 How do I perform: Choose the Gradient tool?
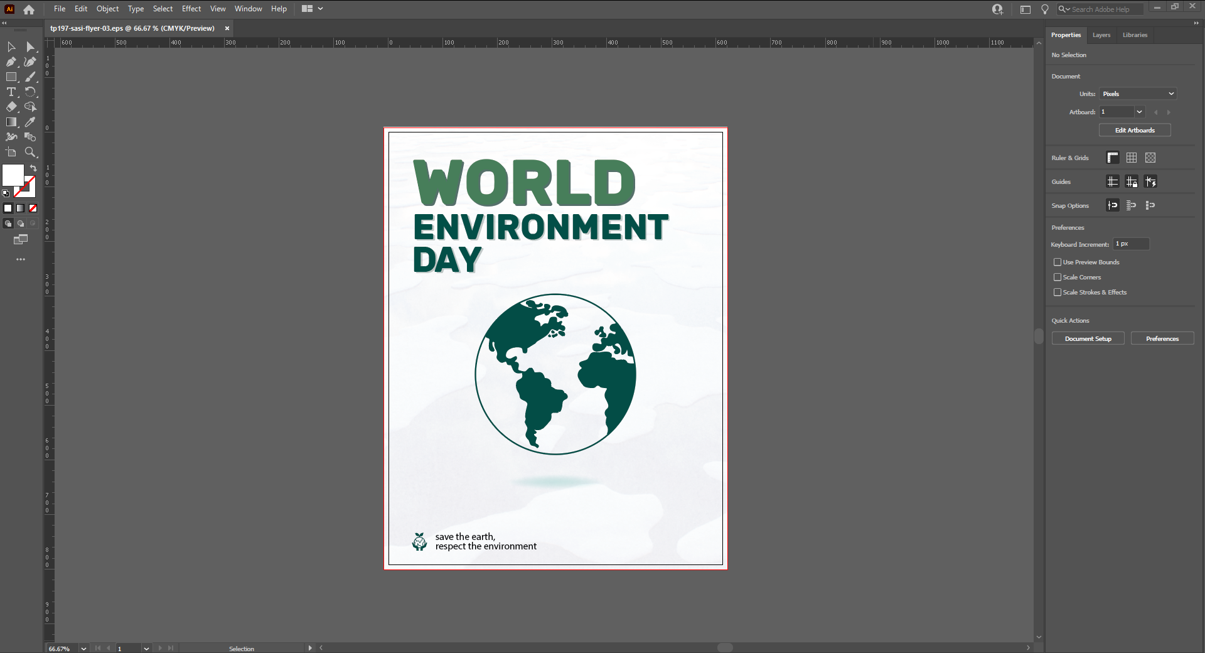(11, 122)
